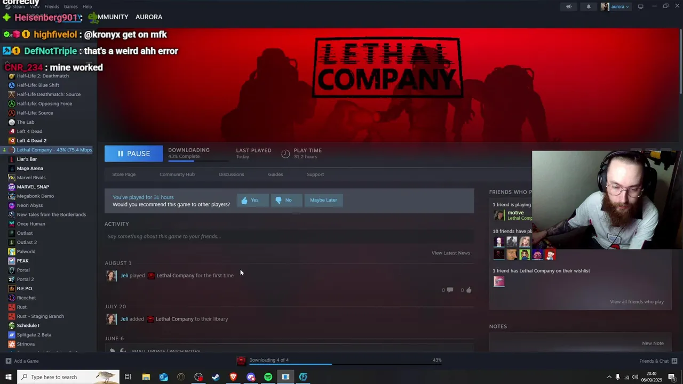The width and height of the screenshot is (683, 384).
Task: Go to the AURORA profile tab
Action: point(149,17)
